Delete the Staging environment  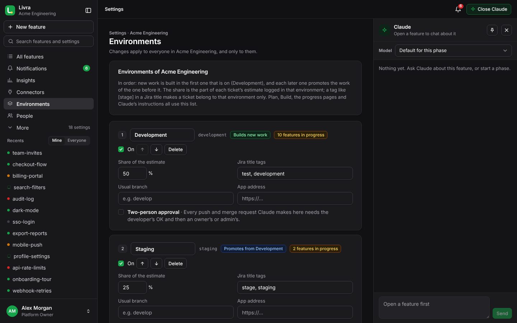pyautogui.click(x=176, y=264)
